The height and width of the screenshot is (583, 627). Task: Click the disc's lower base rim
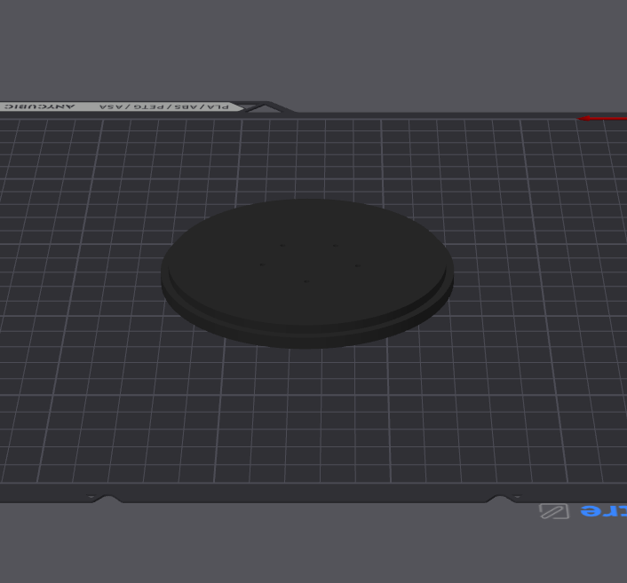pyautogui.click(x=306, y=342)
